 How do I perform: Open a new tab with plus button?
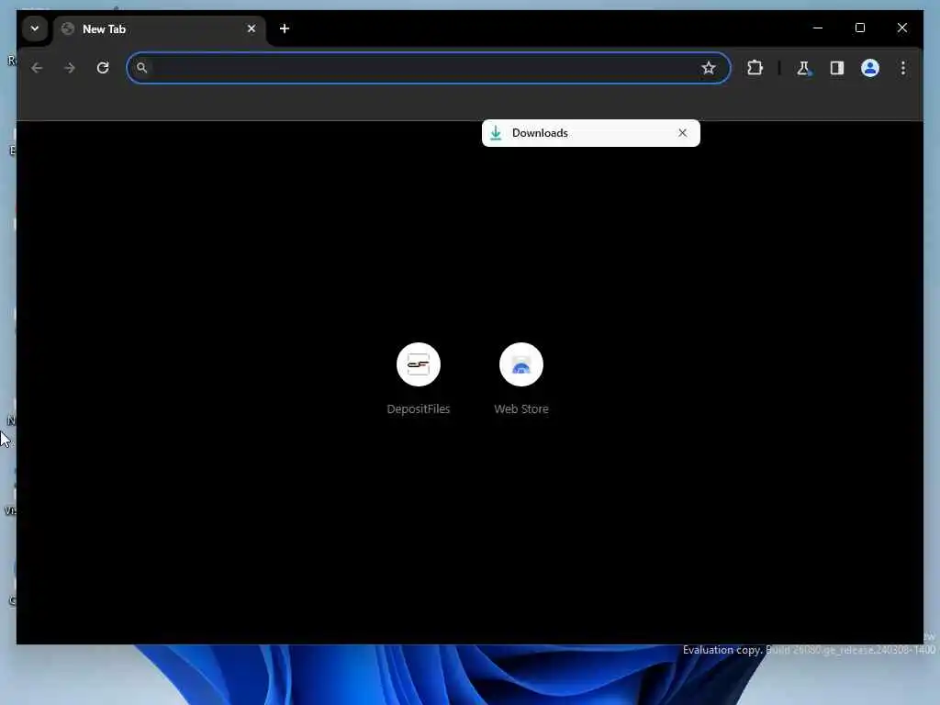pos(285,28)
